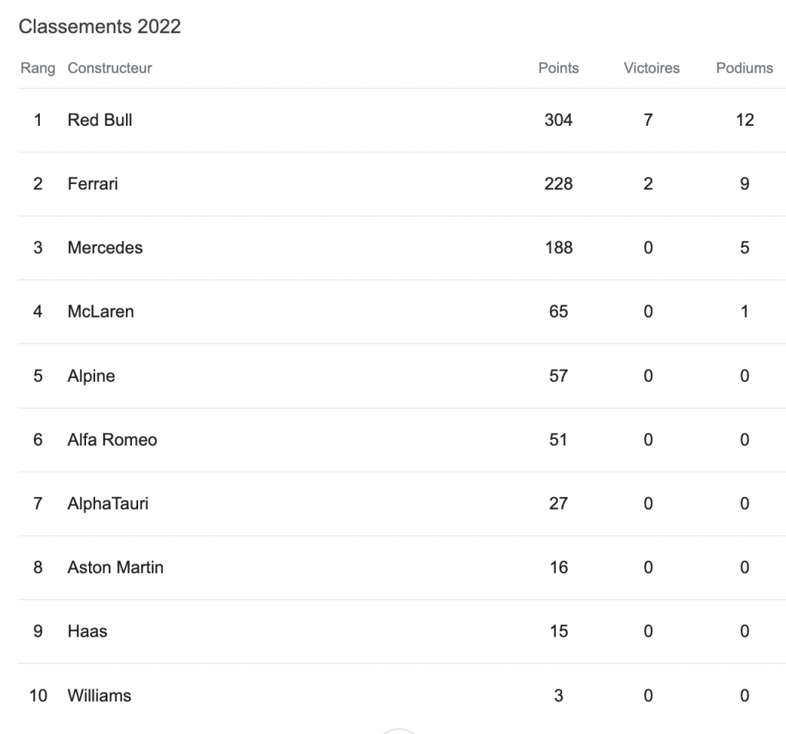Viewport: 786px width, 734px height.
Task: Click Williams in the standings list
Action: (x=99, y=696)
